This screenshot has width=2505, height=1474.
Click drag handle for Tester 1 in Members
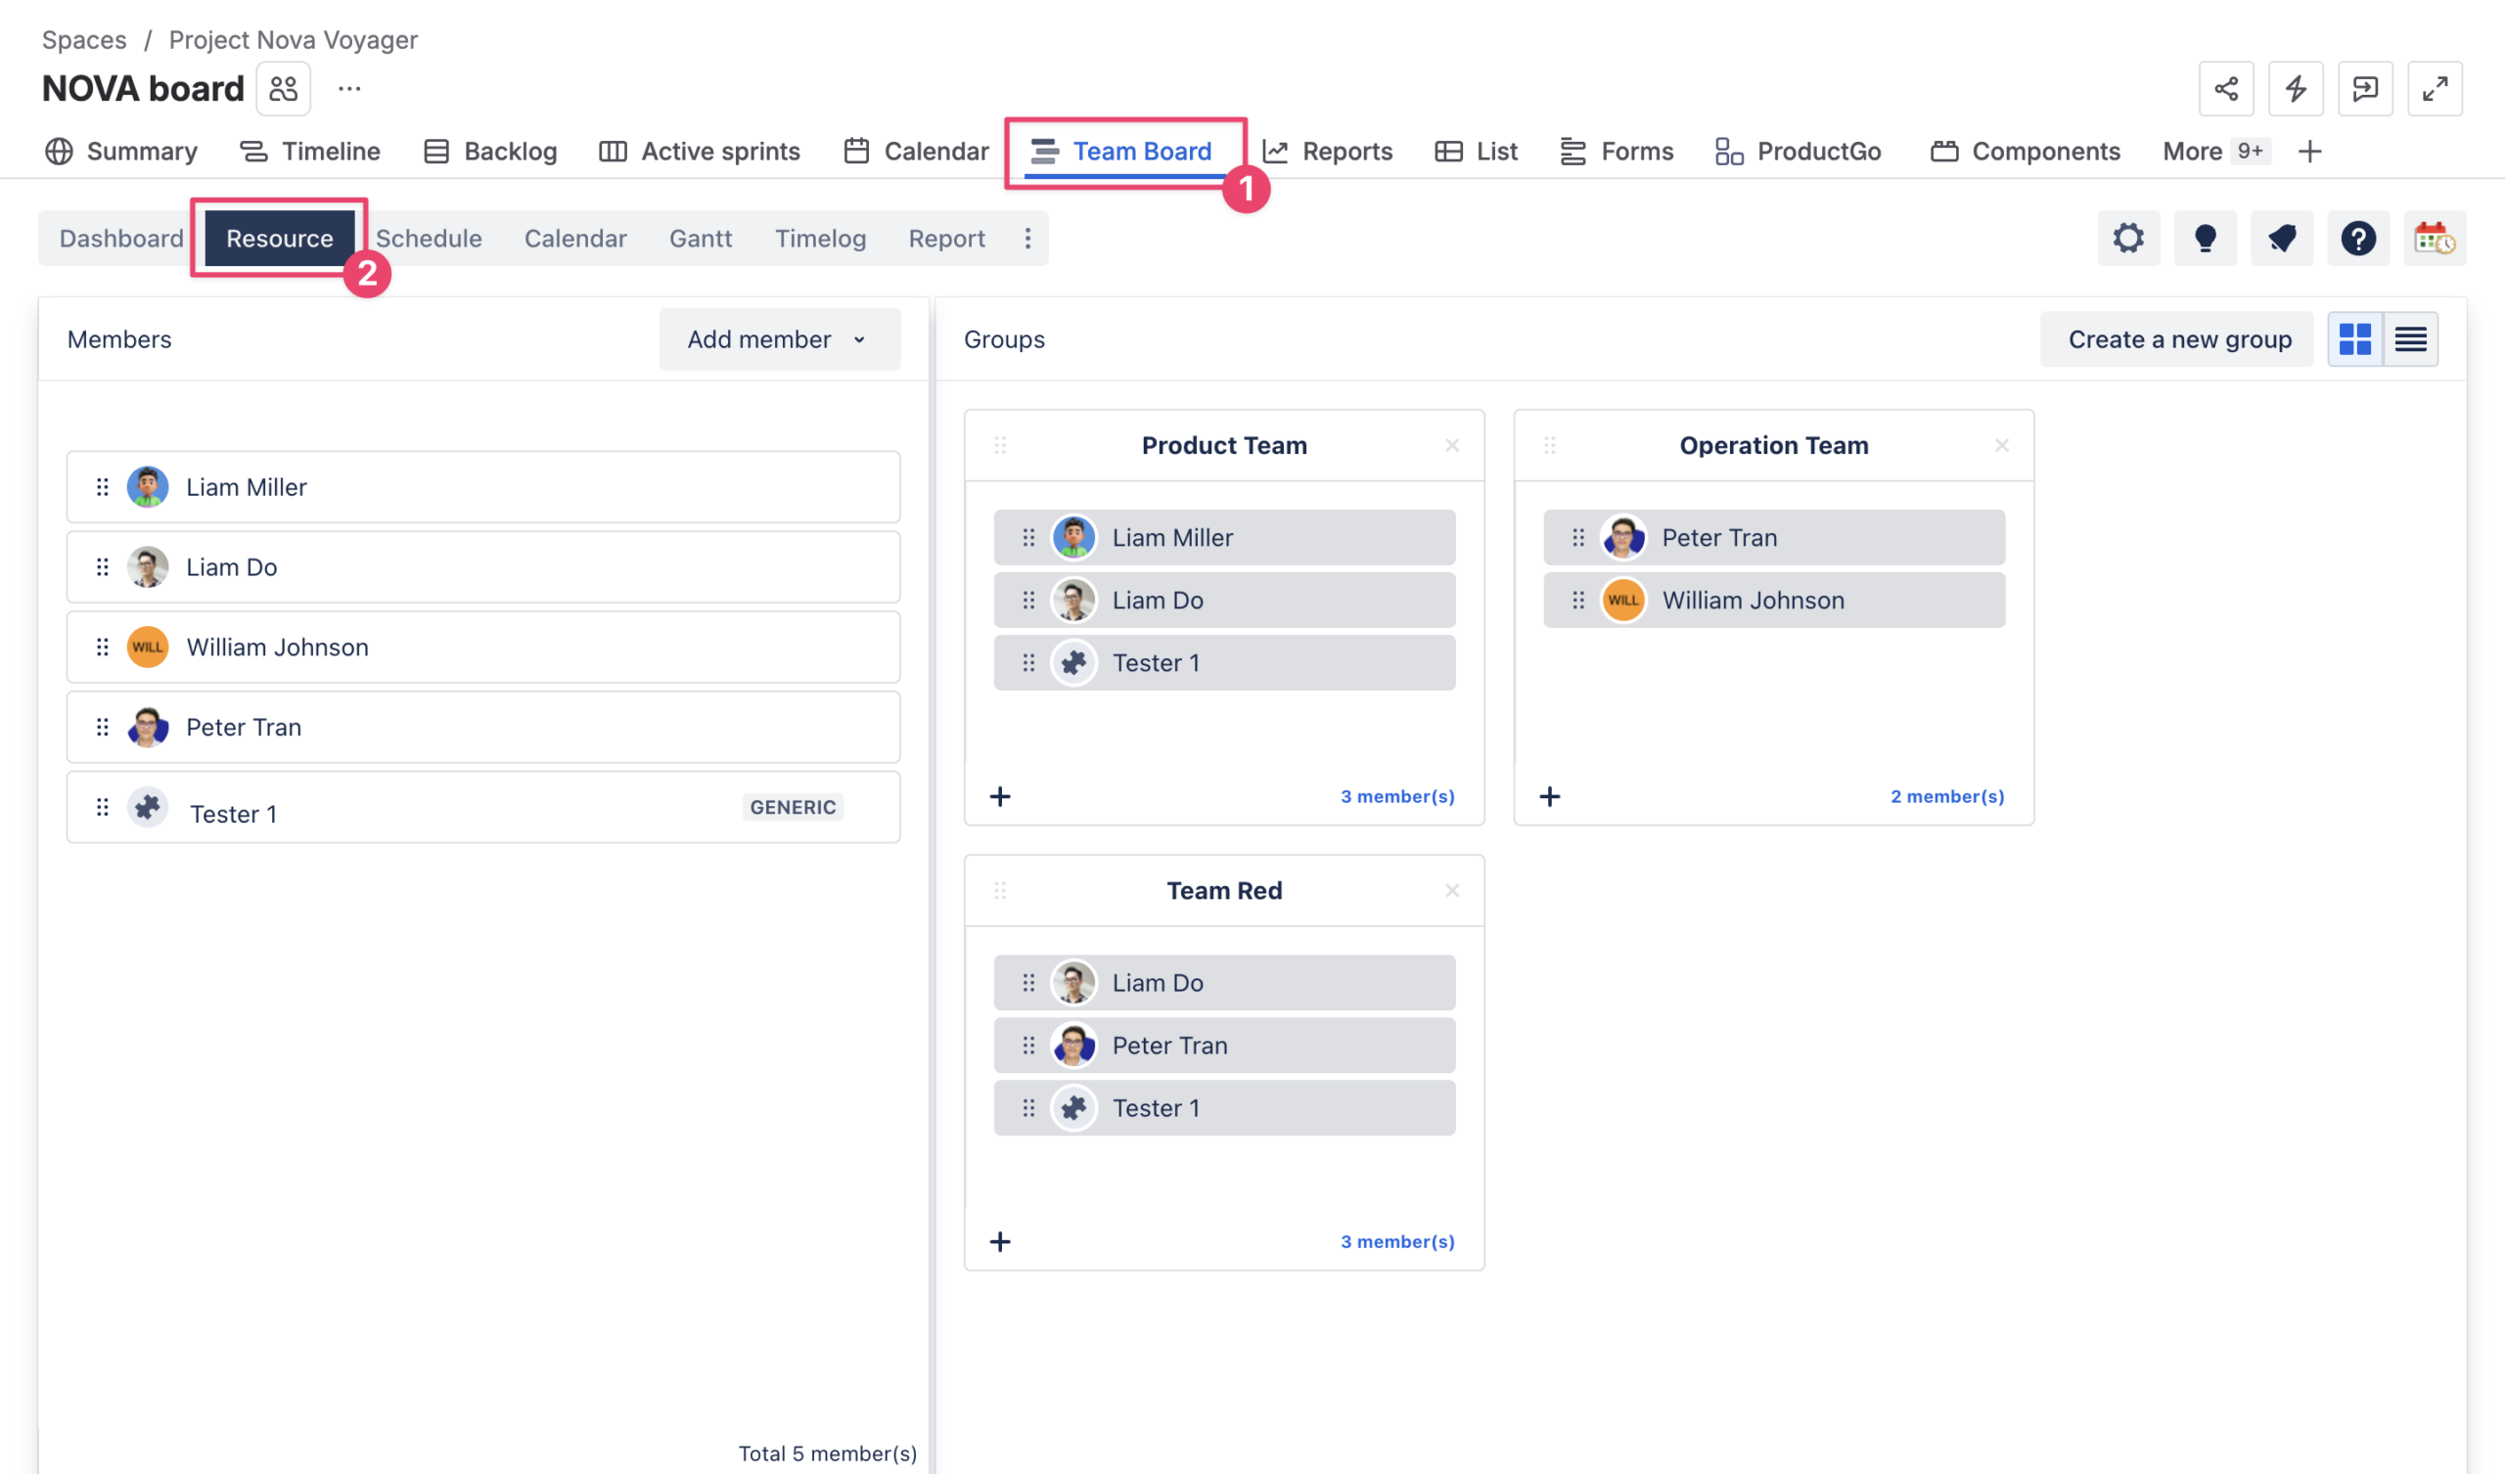click(x=103, y=807)
